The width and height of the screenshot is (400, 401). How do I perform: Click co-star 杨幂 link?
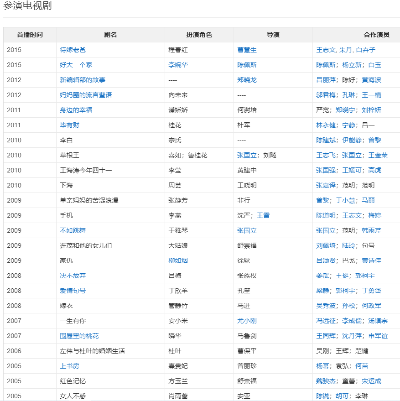(322, 366)
